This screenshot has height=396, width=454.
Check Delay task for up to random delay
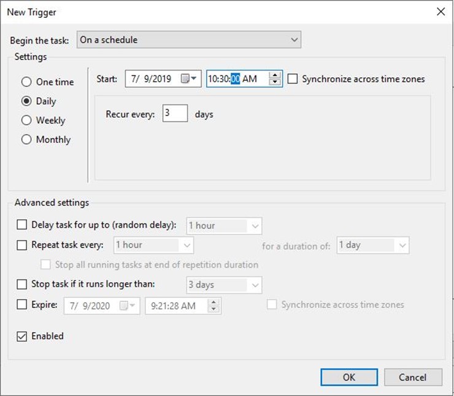click(21, 225)
